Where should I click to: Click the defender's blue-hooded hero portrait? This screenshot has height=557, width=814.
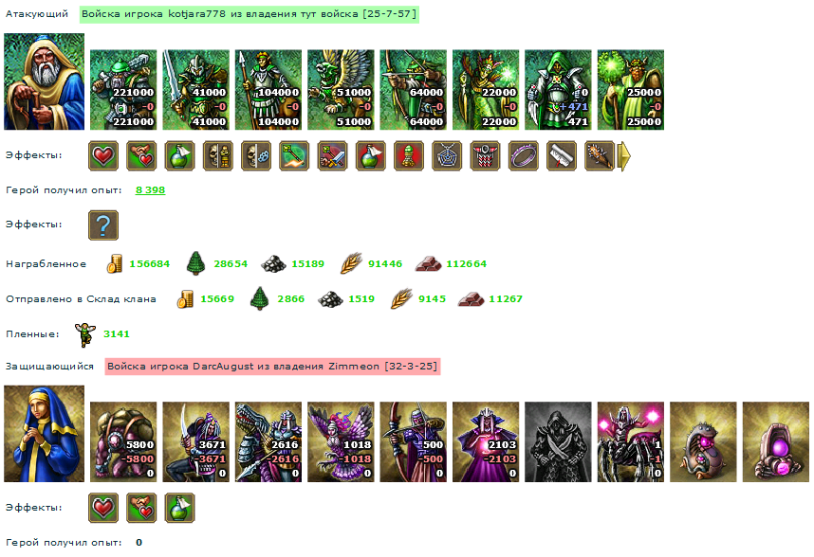click(45, 434)
